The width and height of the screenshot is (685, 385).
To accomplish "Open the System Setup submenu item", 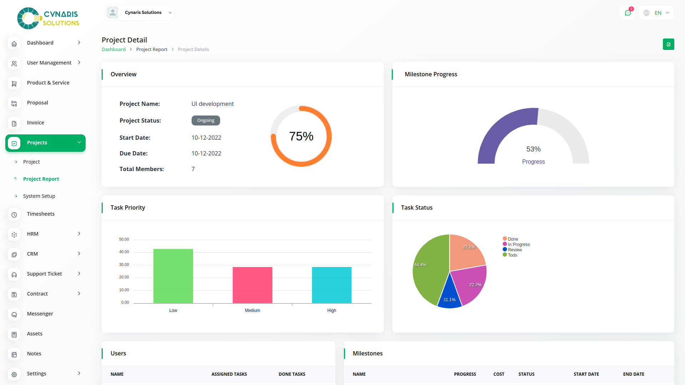I will [39, 196].
